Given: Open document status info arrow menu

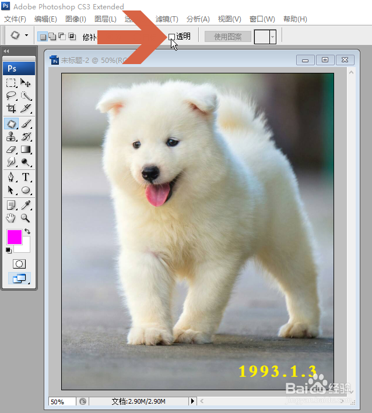Looking at the screenshot, I should [192, 401].
